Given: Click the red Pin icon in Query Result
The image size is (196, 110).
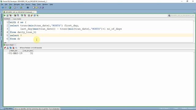Looking at the screenshot, I should 5,48.
